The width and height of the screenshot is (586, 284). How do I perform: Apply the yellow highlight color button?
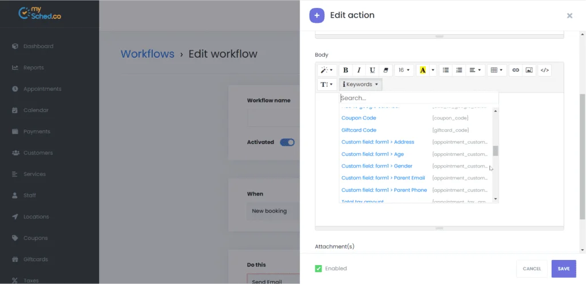click(423, 70)
